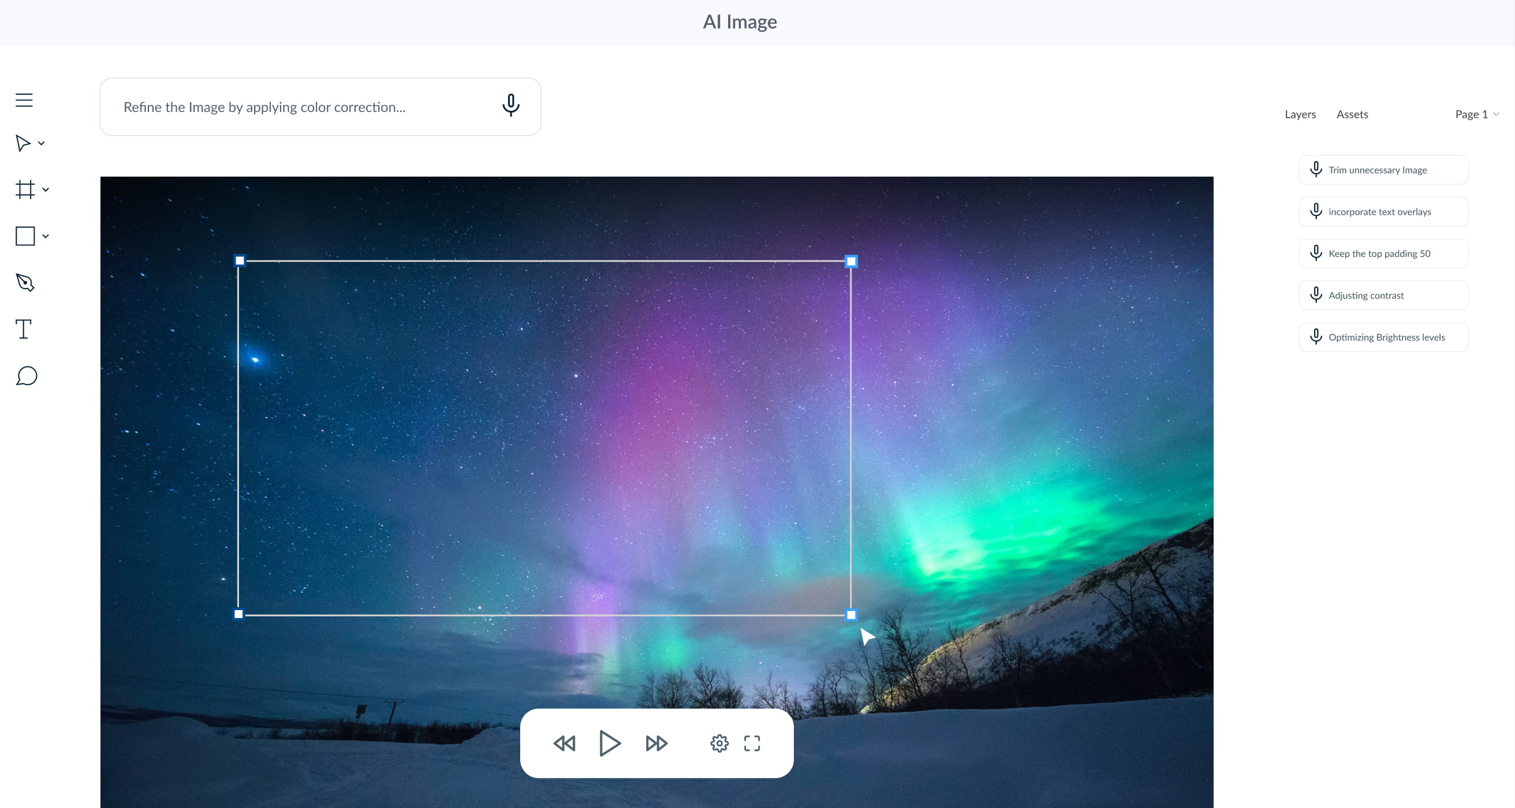1515x808 pixels.
Task: Open the comment bubble tool
Action: [x=27, y=376]
